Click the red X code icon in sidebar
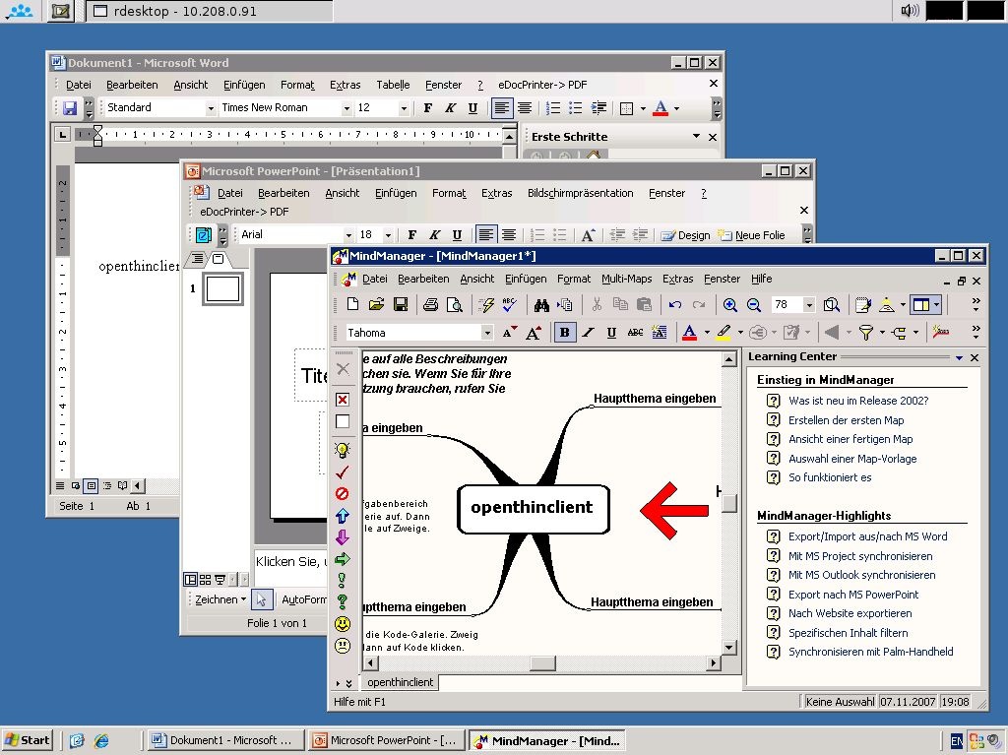 pyautogui.click(x=343, y=400)
